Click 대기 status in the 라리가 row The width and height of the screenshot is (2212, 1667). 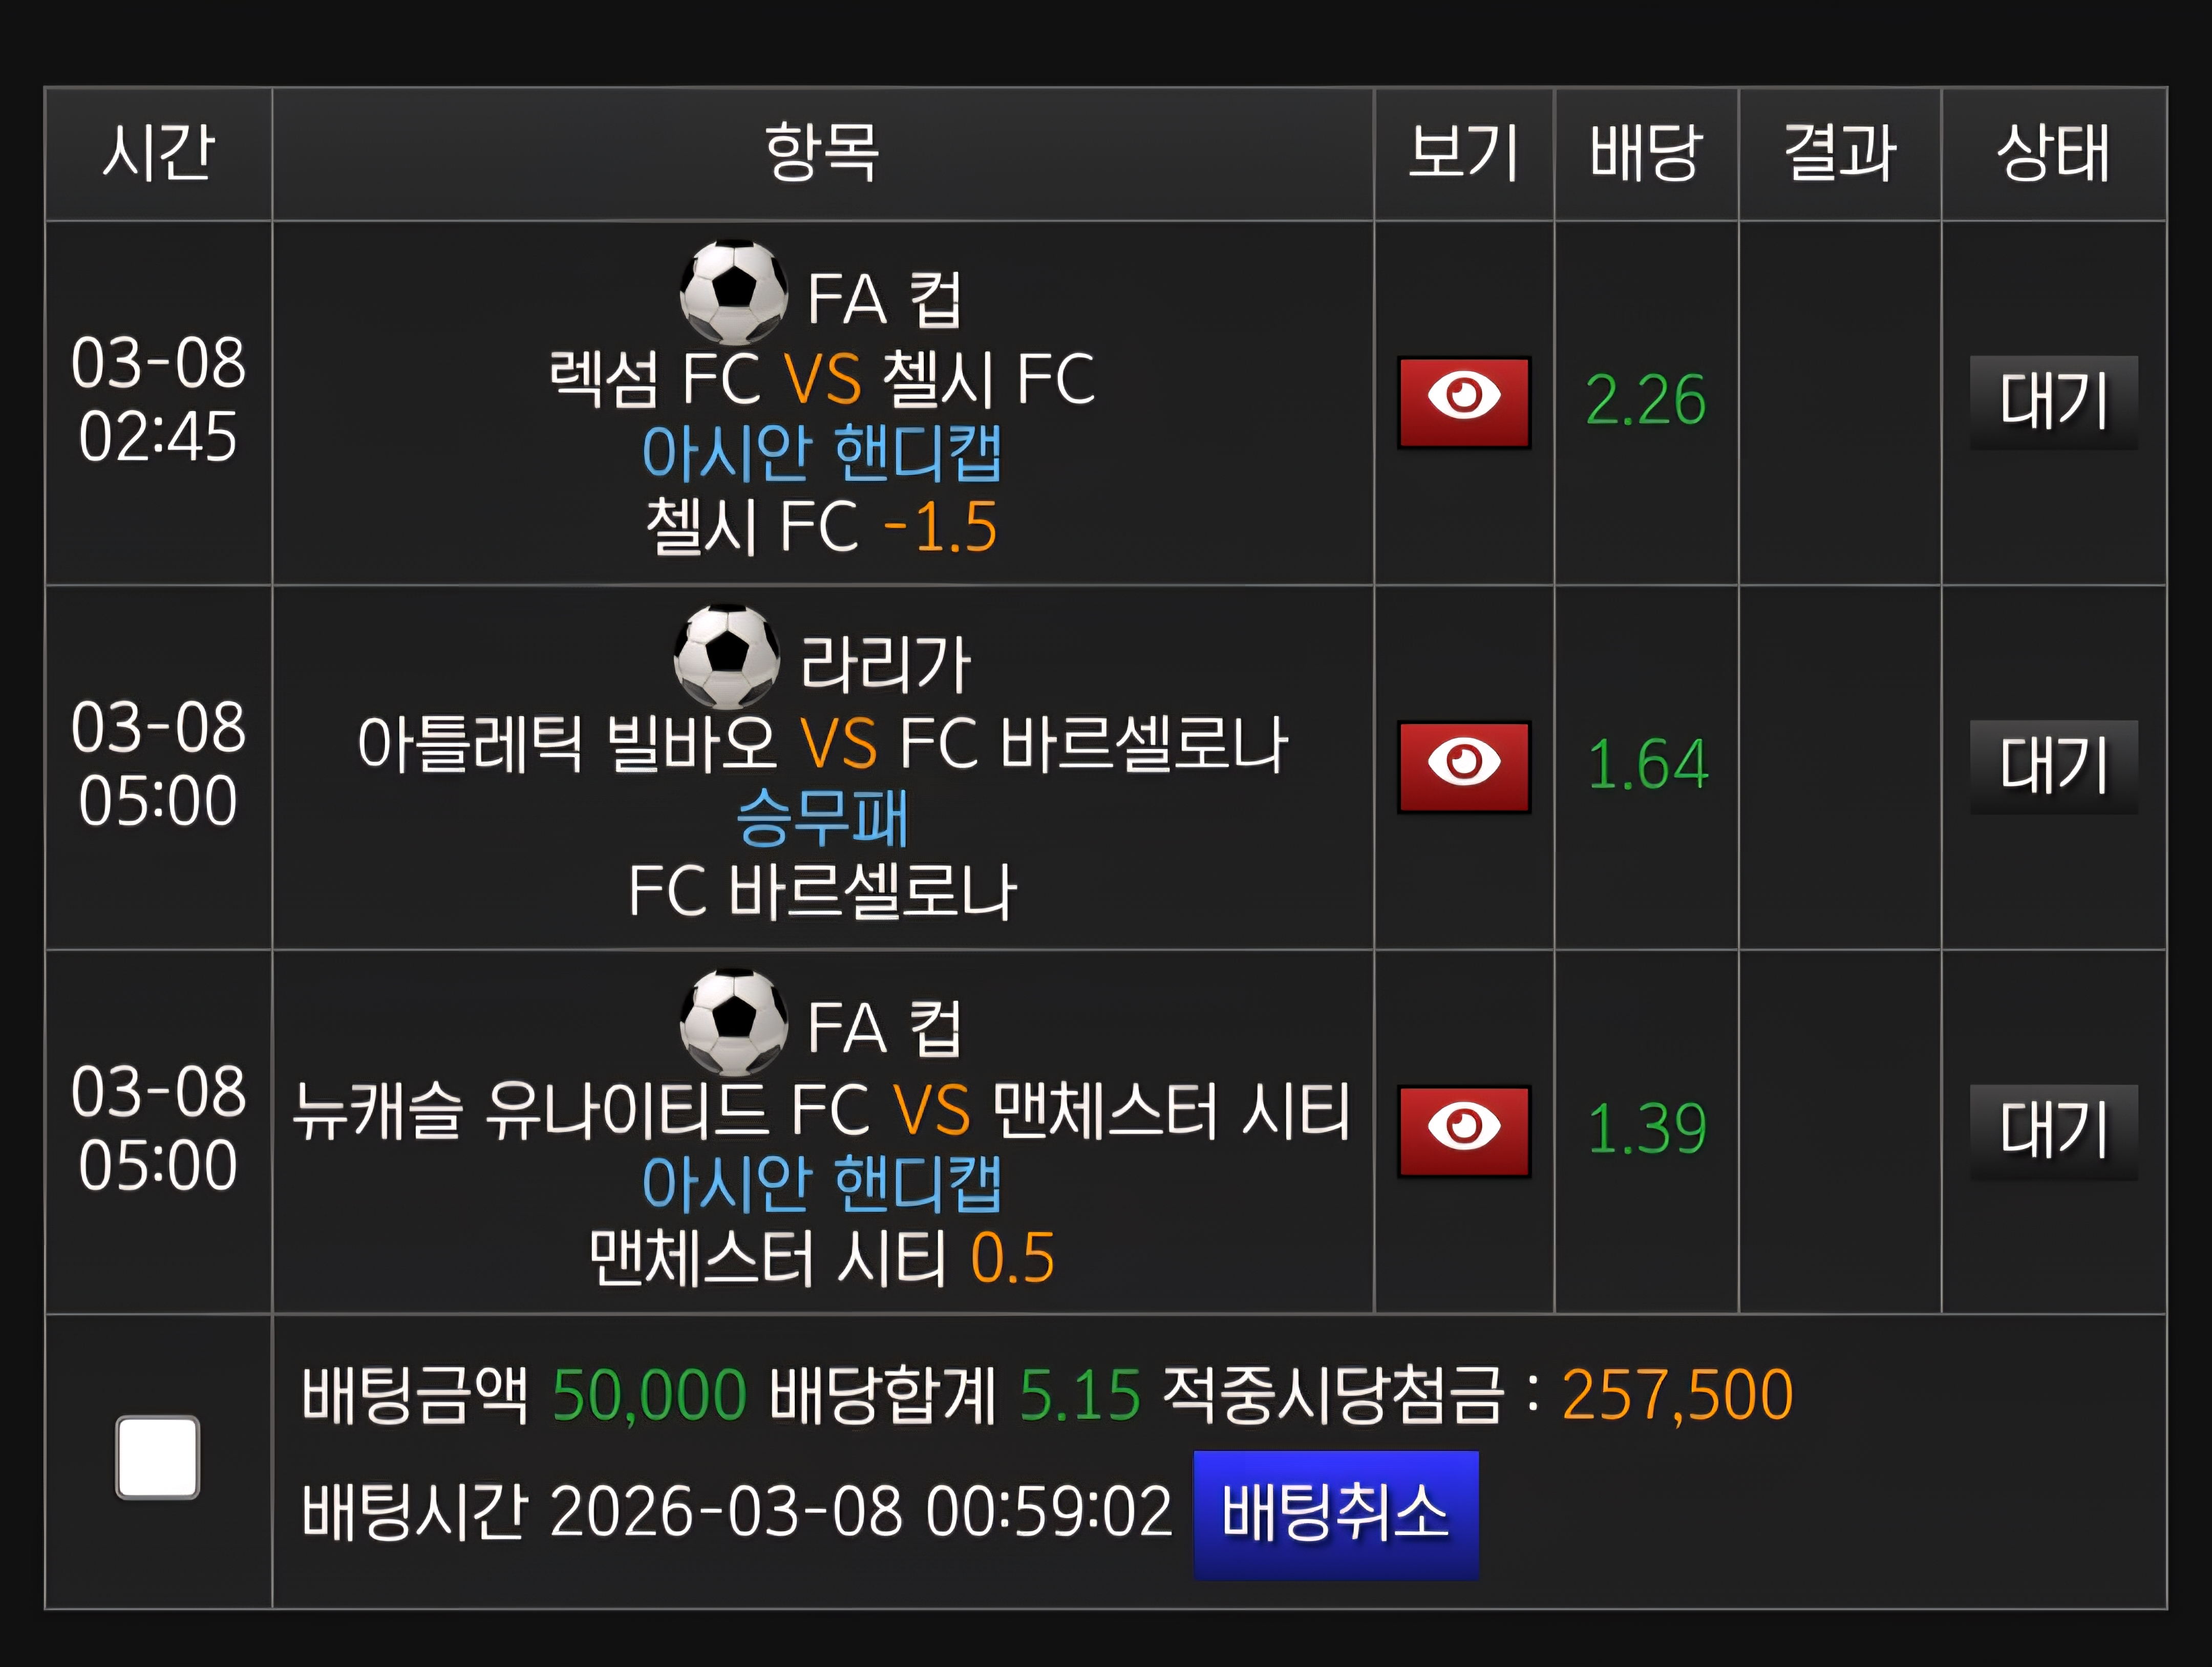click(x=2053, y=766)
